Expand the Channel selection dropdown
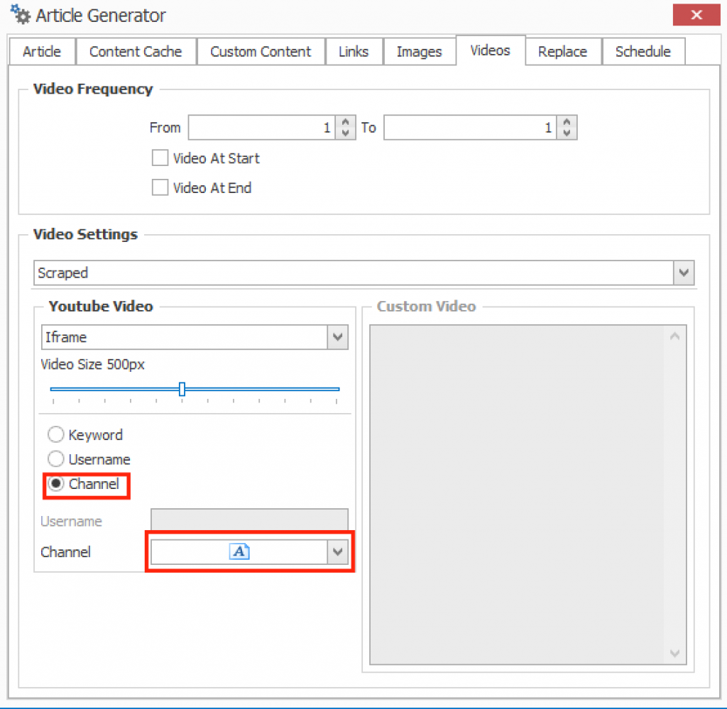Image resolution: width=727 pixels, height=709 pixels. click(339, 551)
